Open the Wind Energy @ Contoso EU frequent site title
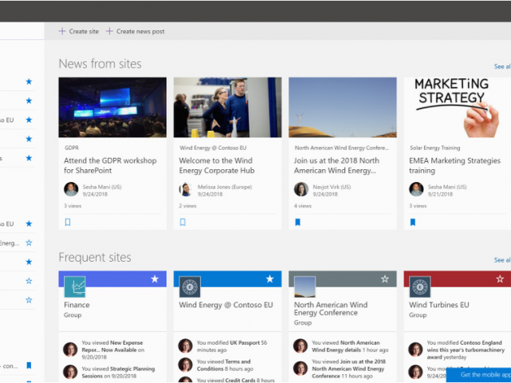The image size is (511, 383). 226,305
